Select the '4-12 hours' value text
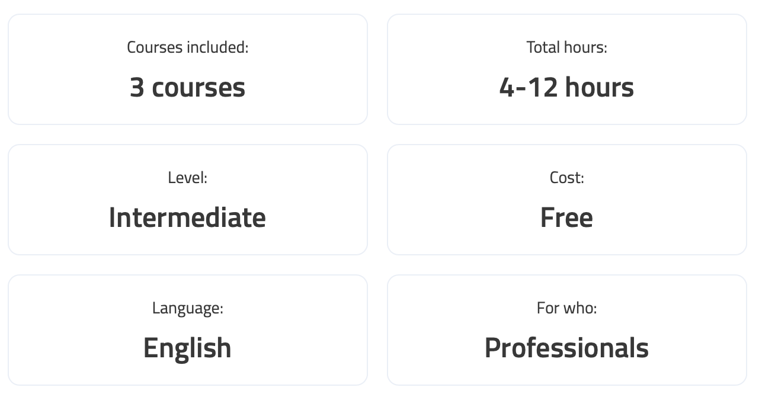 click(566, 87)
